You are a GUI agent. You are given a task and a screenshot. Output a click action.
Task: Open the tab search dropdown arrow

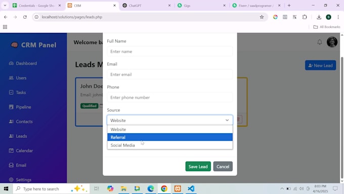click(x=5, y=6)
